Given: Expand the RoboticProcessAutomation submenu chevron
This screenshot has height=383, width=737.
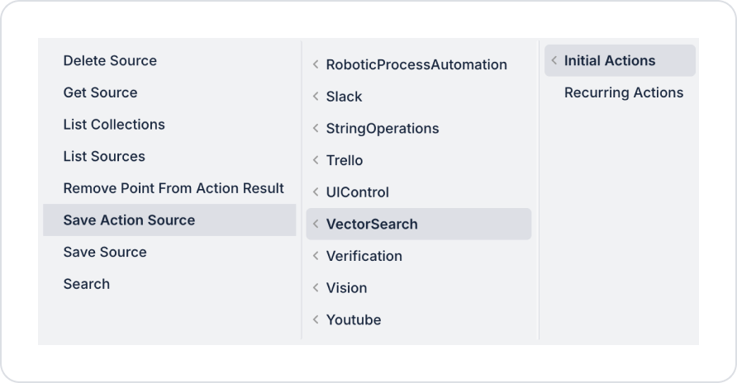Looking at the screenshot, I should click(316, 64).
